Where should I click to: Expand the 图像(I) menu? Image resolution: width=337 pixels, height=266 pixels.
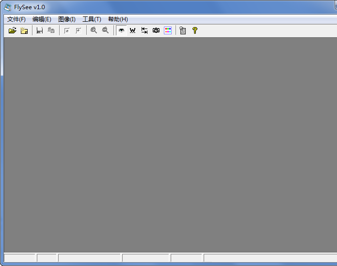[67, 19]
